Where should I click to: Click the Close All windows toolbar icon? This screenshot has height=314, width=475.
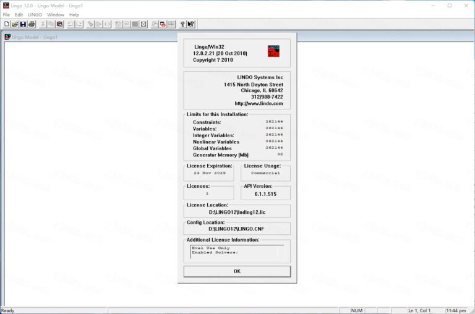click(163, 24)
